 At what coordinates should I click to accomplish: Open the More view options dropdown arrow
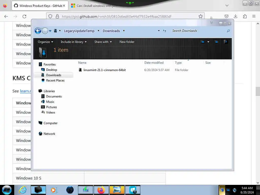tap(208, 42)
